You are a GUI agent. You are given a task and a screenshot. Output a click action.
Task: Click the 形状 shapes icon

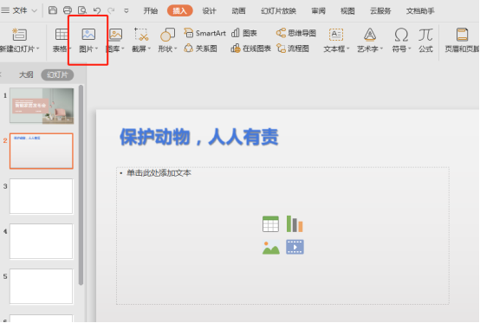[x=167, y=35]
